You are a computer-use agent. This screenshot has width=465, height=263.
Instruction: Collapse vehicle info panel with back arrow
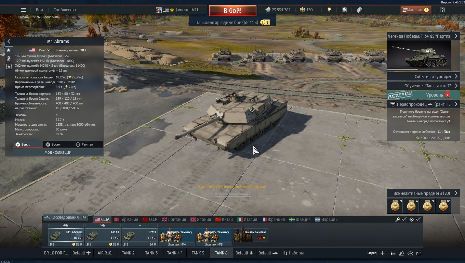[x=9, y=41]
